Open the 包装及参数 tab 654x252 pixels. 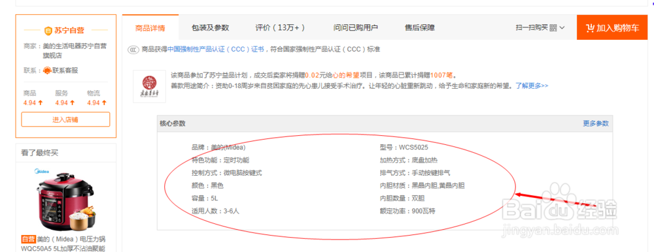tap(210, 28)
